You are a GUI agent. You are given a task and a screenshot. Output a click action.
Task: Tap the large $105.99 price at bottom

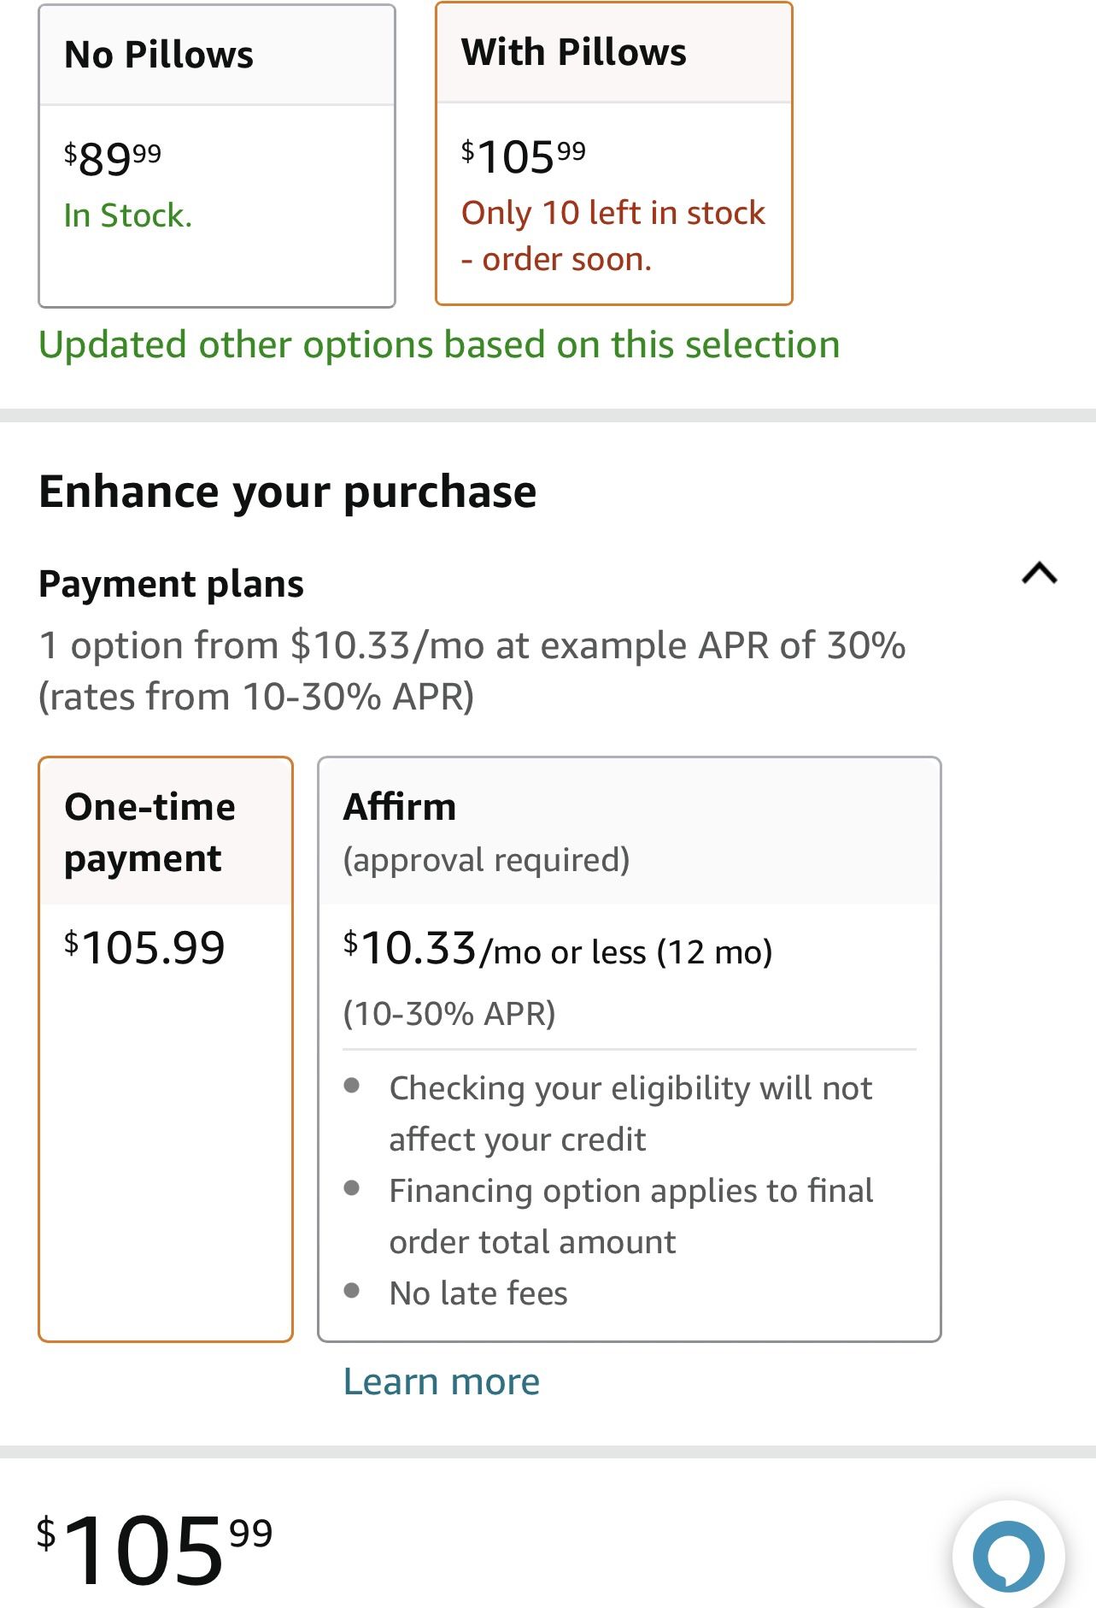pyautogui.click(x=154, y=1549)
